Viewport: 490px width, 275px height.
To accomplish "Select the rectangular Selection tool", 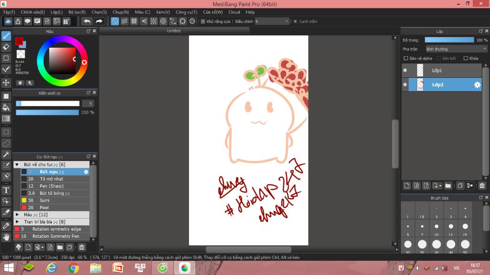I will [x=6, y=132].
